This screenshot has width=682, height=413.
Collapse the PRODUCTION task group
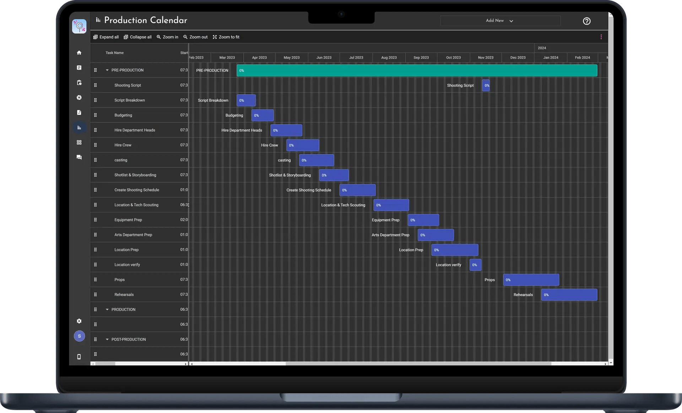pos(107,310)
